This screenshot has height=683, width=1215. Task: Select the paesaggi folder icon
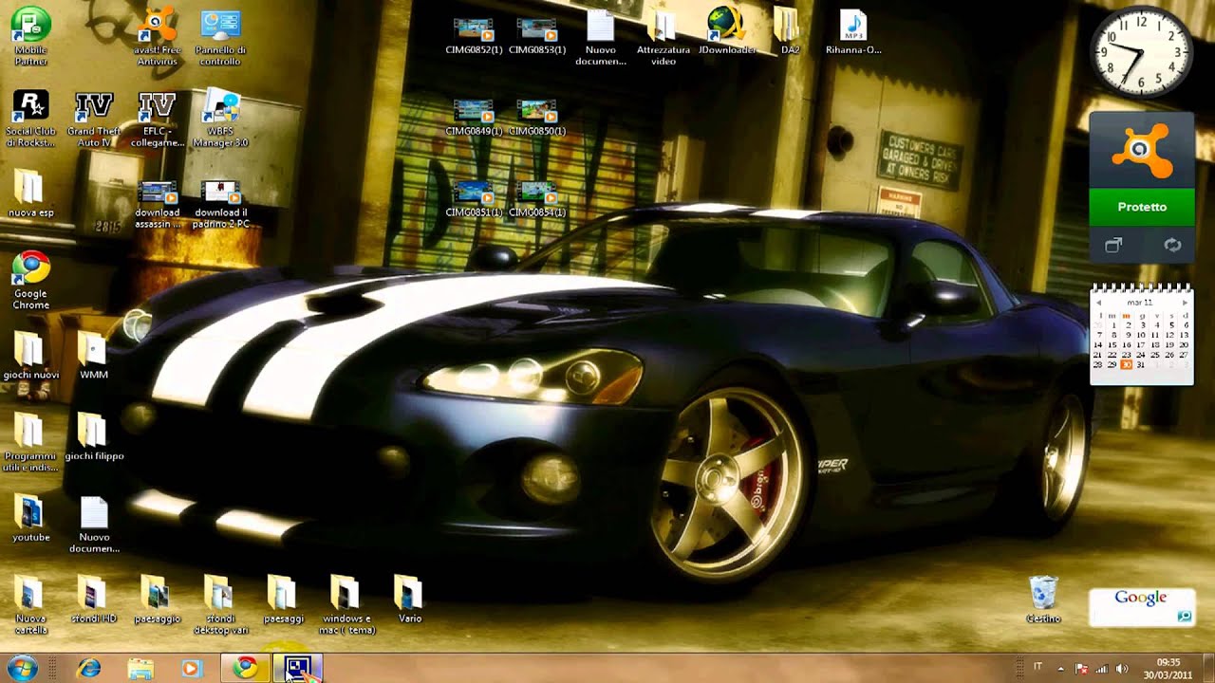[x=283, y=600]
